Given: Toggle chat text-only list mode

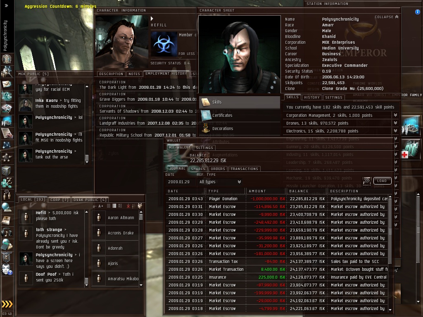Looking at the screenshot, I should click(109, 206).
